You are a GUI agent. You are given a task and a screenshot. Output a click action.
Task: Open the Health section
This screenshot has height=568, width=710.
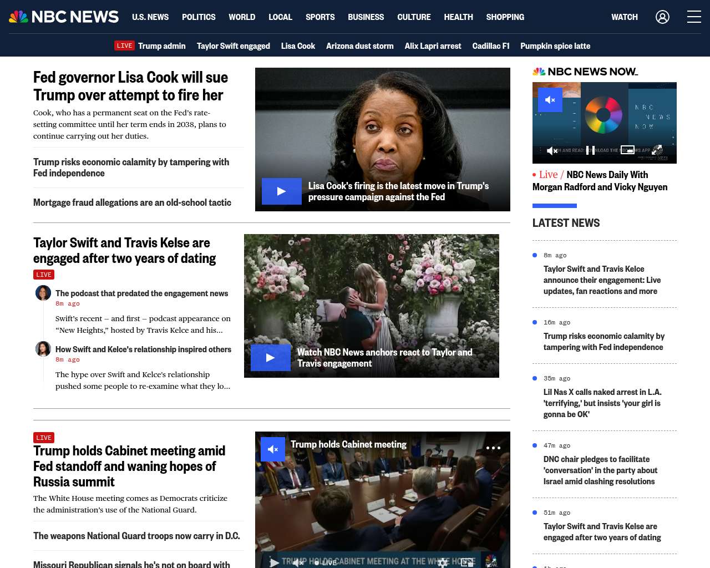[458, 17]
